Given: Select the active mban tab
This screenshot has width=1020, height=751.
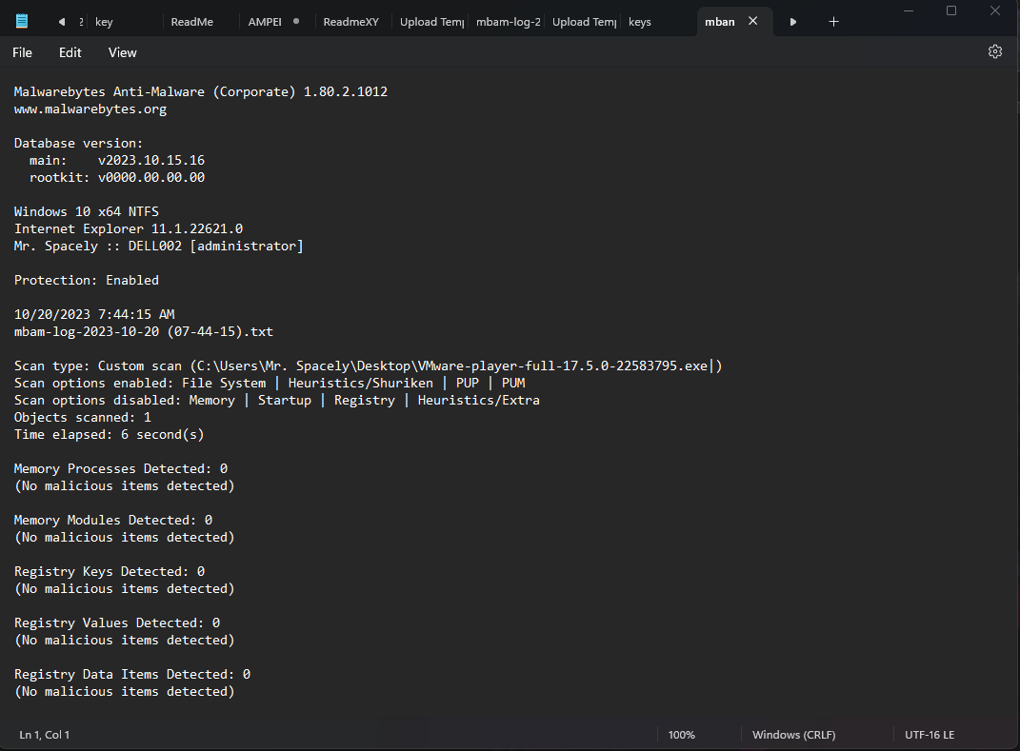Looking at the screenshot, I should 720,22.
